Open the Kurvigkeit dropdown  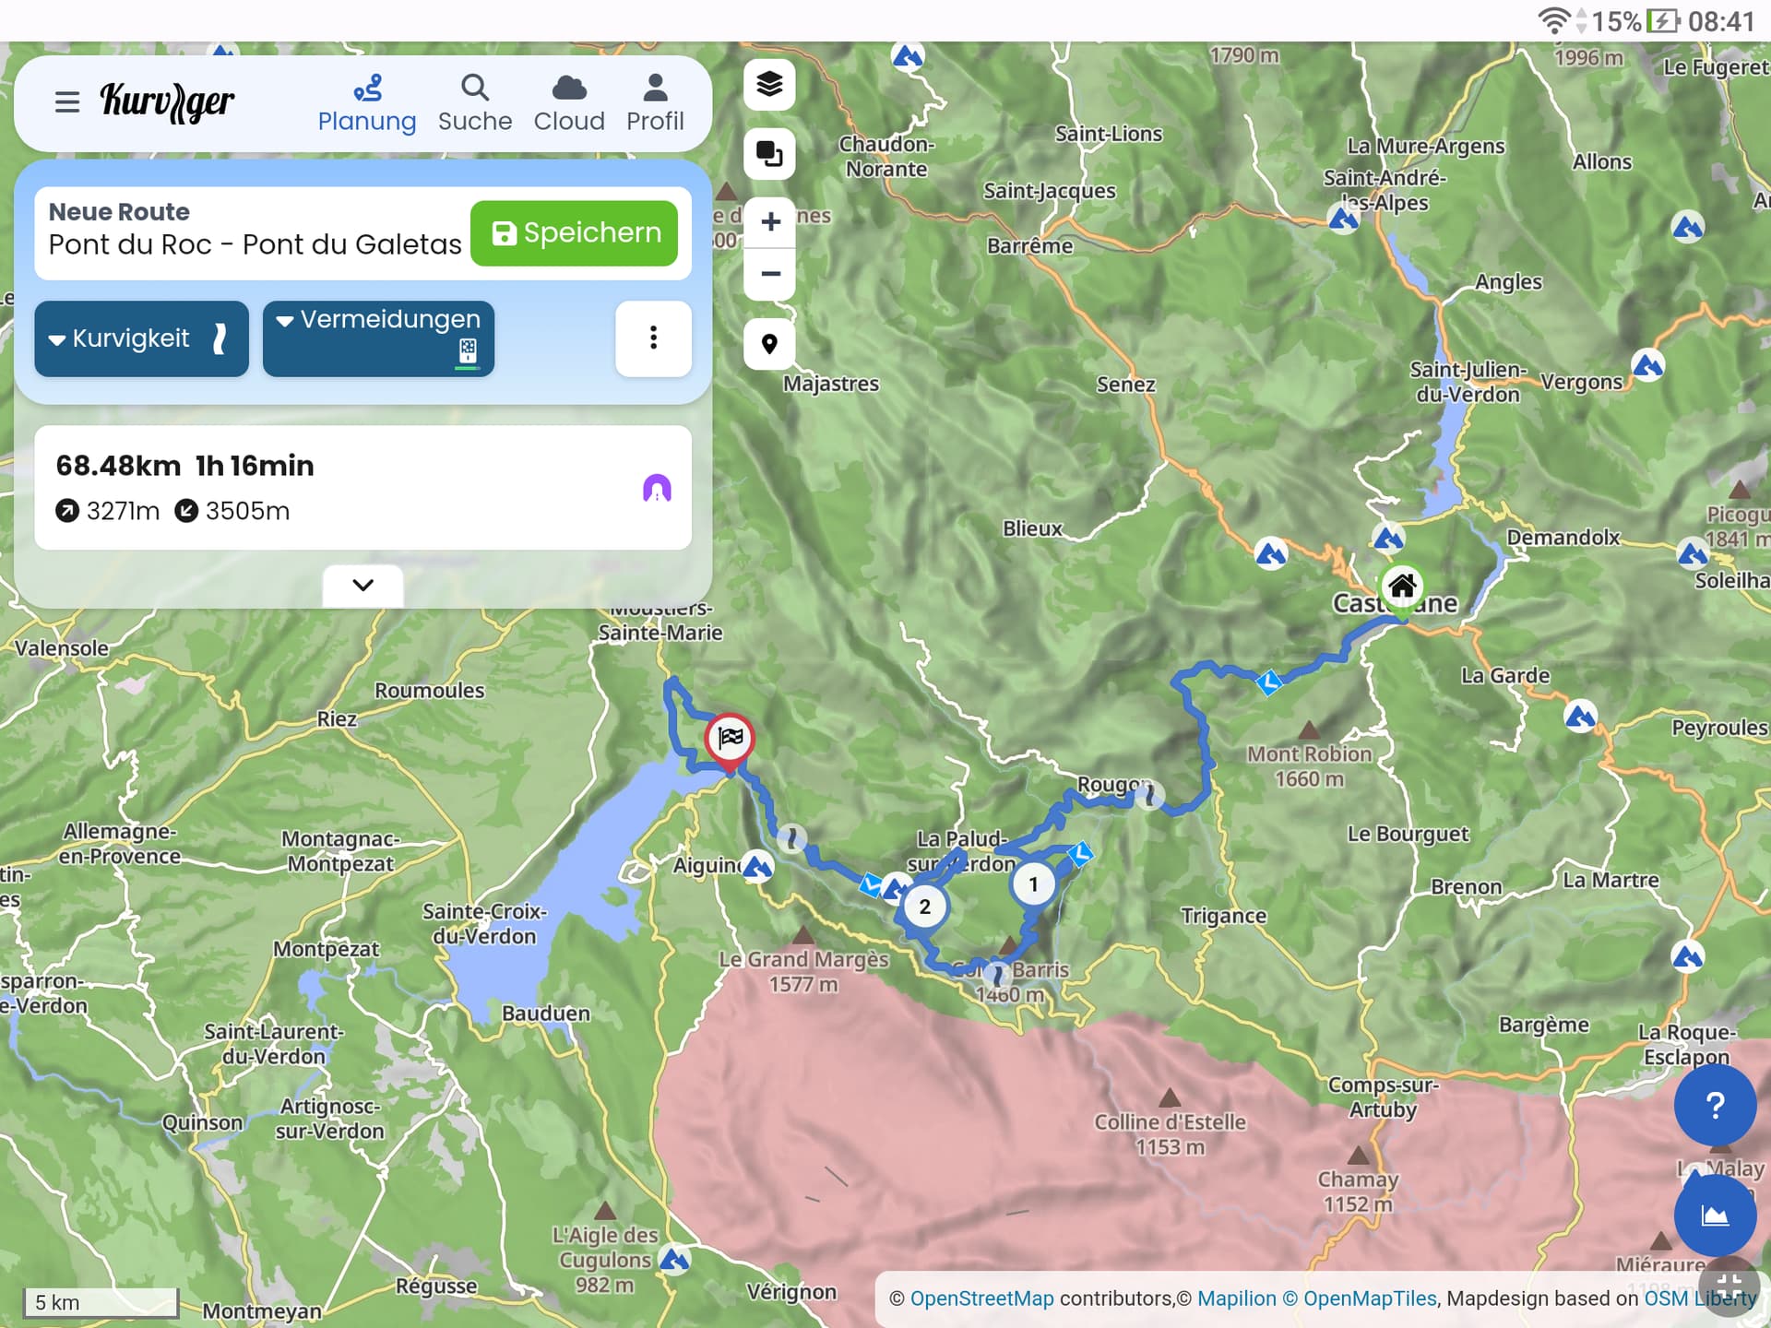coord(141,338)
